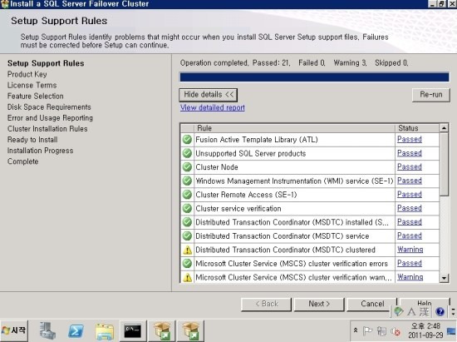The width and height of the screenshot is (457, 342).
Task: Click the blue help question mark icon
Action: coord(440,312)
